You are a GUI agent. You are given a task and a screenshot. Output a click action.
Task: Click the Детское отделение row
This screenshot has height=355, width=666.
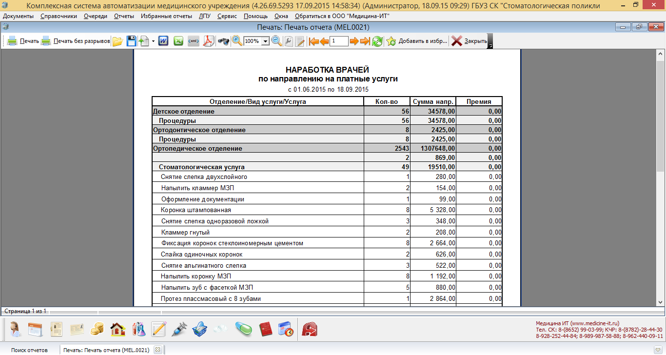click(327, 111)
